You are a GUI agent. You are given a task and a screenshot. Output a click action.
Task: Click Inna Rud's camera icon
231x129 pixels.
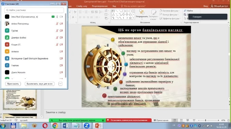pyautogui.click(x=61, y=17)
